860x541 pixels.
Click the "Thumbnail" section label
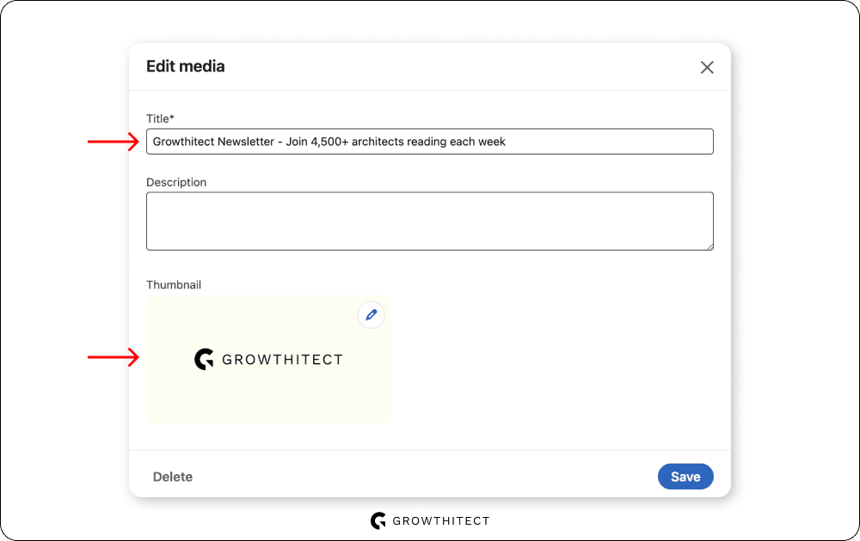174,284
